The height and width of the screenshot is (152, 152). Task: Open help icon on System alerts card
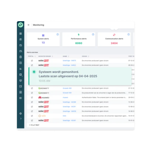57,34
